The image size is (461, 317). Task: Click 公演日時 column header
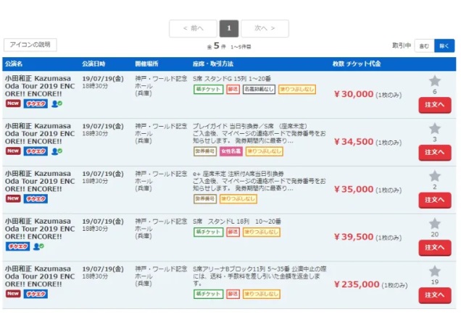point(94,64)
